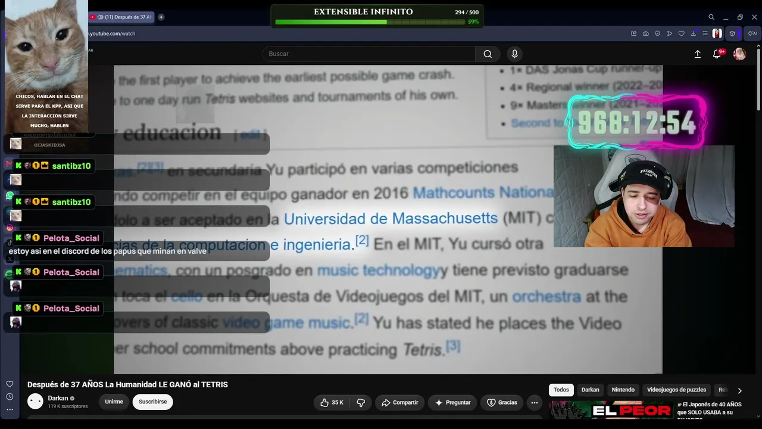
Task: Open the EL PEOR recommended video thumbnail
Action: 611,410
